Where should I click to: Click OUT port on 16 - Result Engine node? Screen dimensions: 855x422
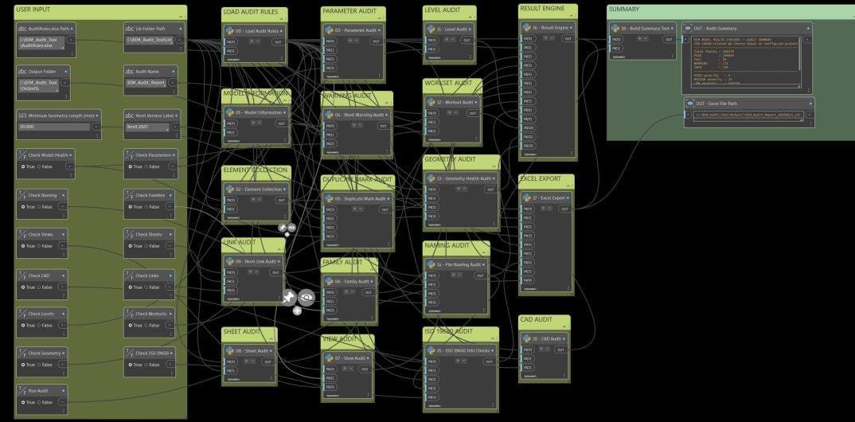(568, 39)
